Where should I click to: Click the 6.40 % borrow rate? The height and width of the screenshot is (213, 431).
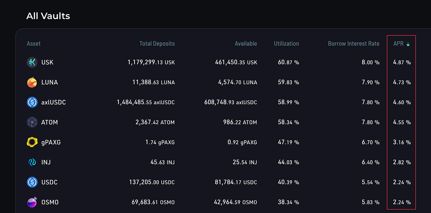click(371, 162)
